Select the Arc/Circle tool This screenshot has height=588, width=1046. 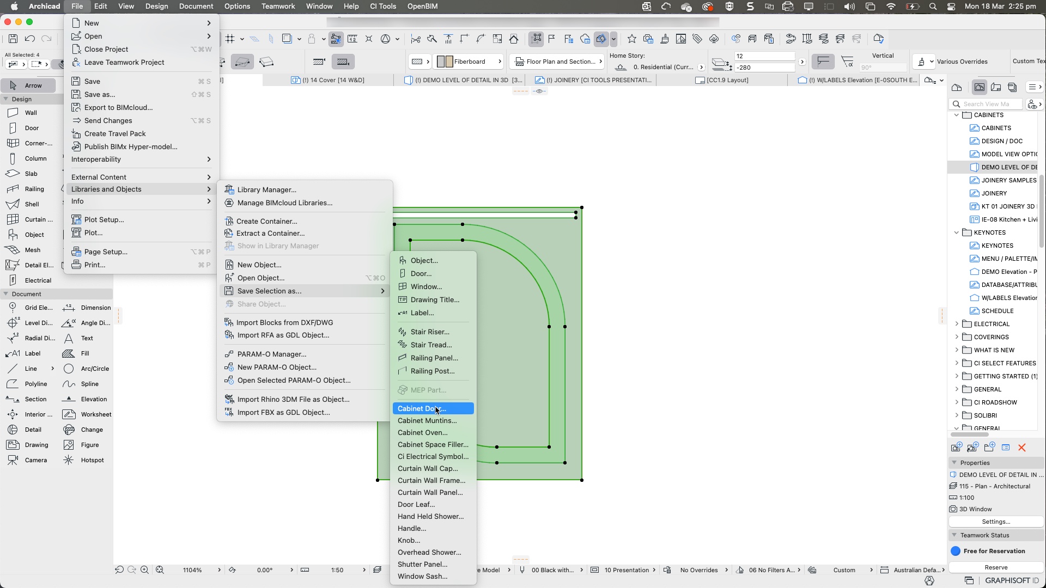[86, 369]
